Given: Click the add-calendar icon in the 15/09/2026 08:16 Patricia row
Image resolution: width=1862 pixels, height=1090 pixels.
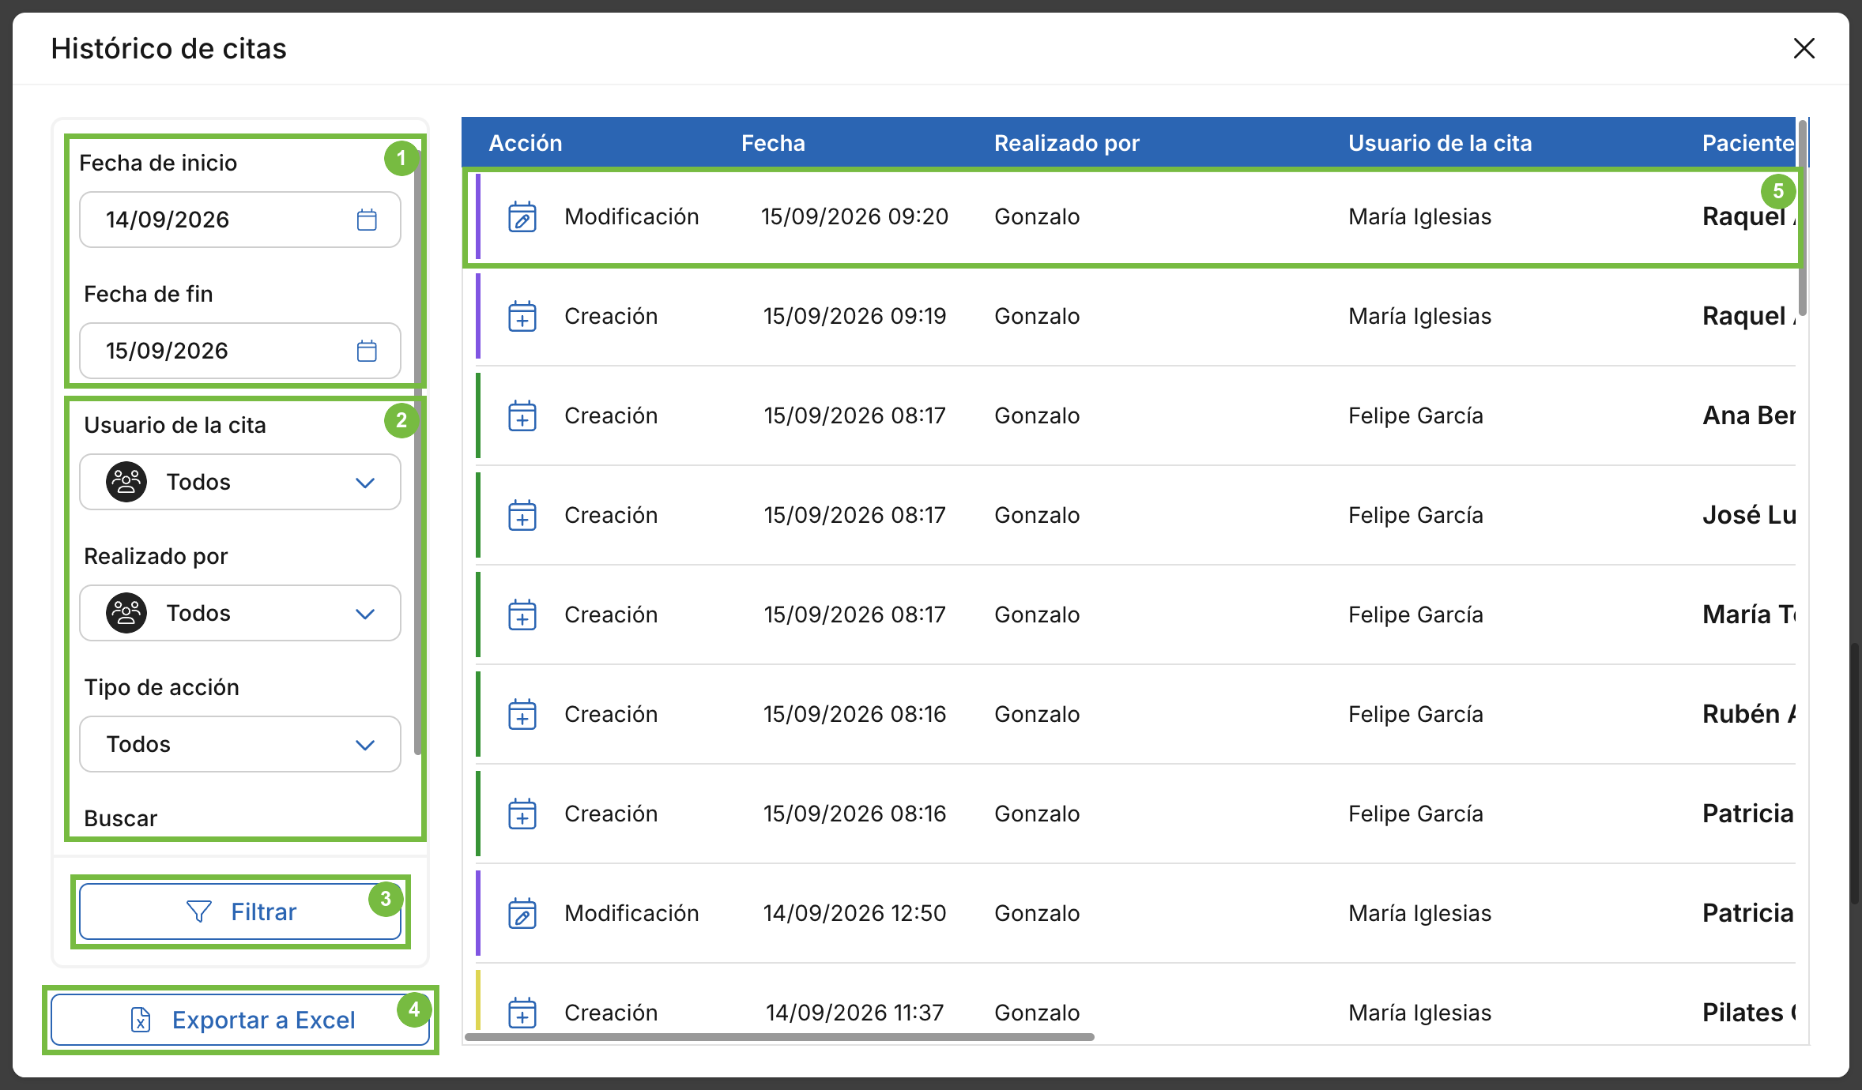Looking at the screenshot, I should coord(522,814).
